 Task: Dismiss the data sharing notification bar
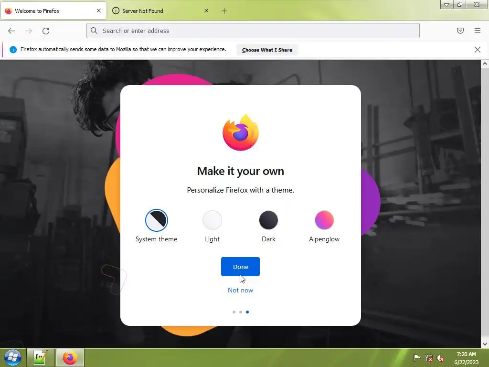(477, 50)
